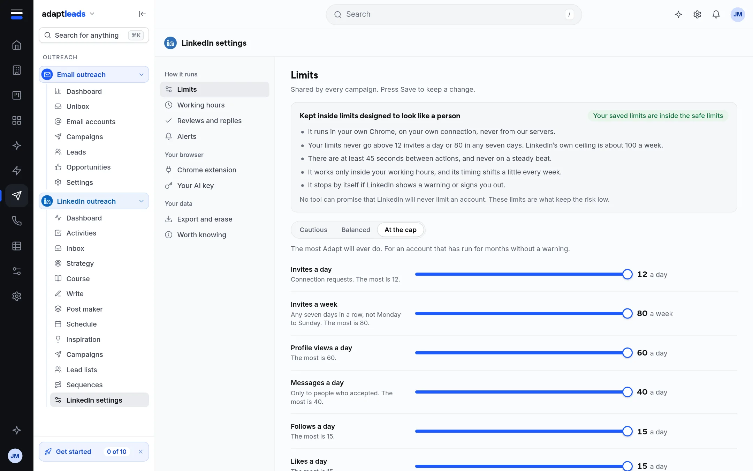Open Post maker in sidebar
The width and height of the screenshot is (753, 471).
[99, 309]
